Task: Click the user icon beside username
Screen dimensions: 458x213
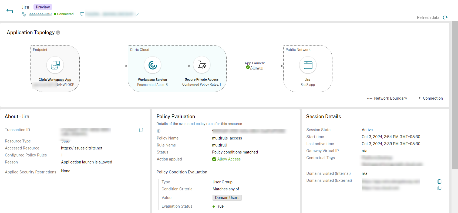Action: point(24,14)
